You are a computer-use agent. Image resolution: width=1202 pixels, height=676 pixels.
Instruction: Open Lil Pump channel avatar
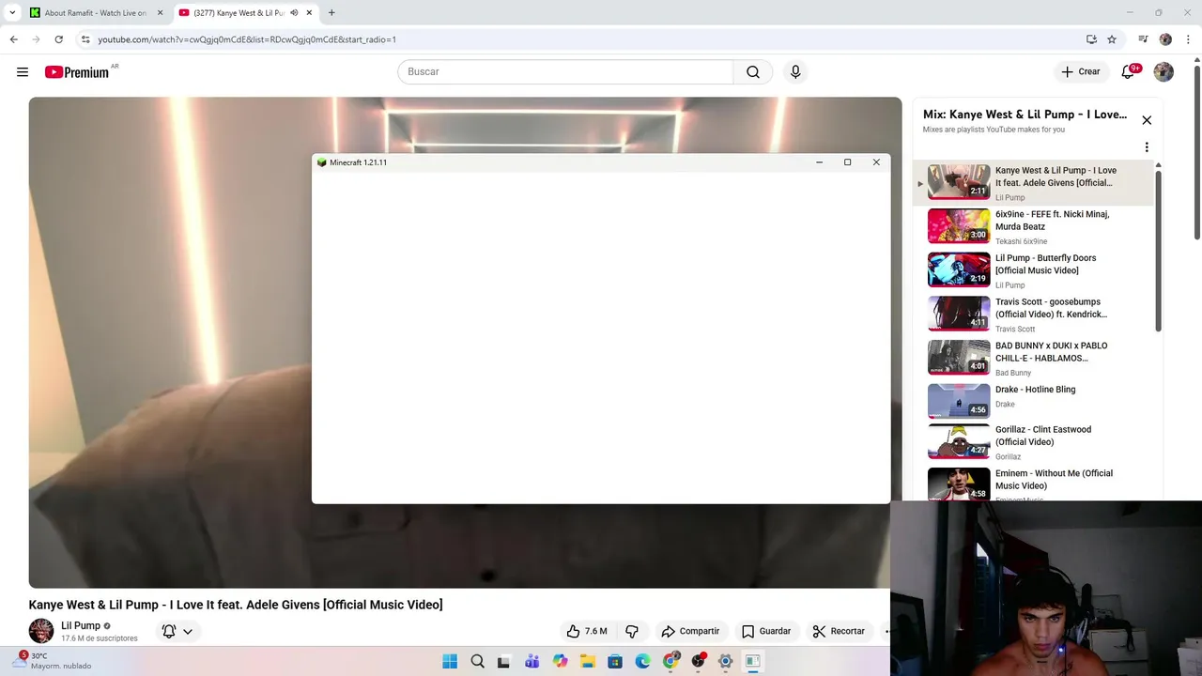click(40, 631)
